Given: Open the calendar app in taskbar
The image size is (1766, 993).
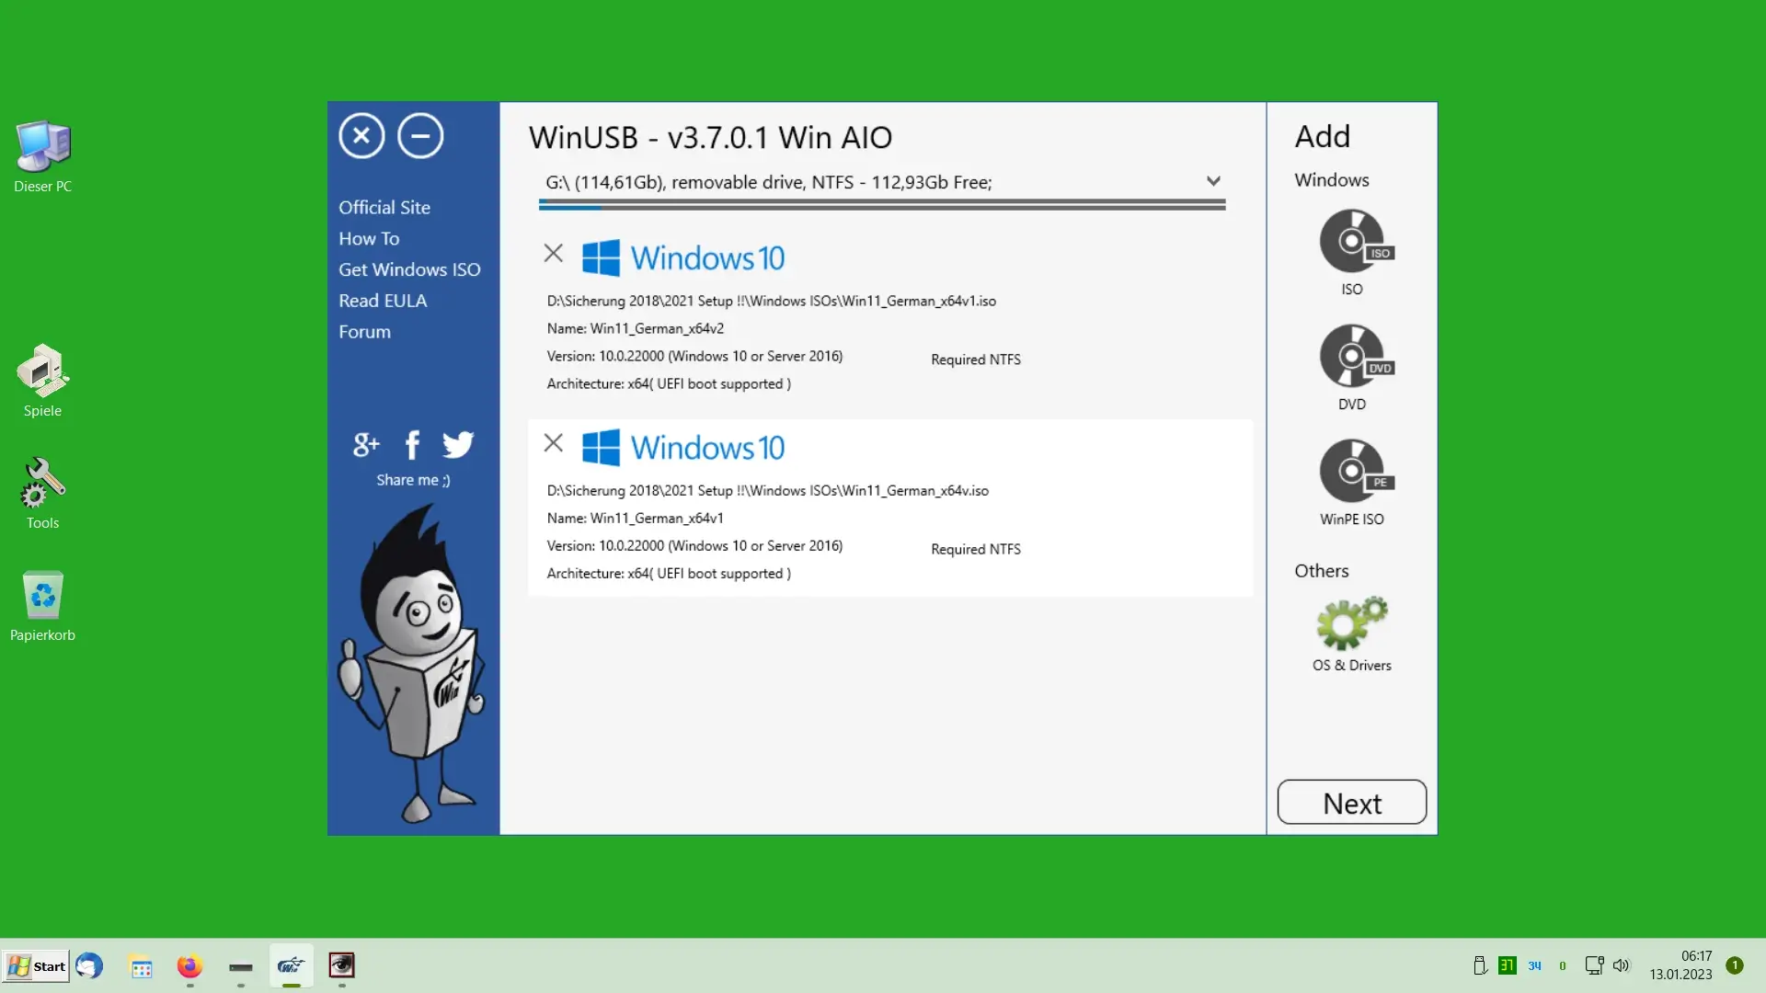Looking at the screenshot, I should (141, 966).
